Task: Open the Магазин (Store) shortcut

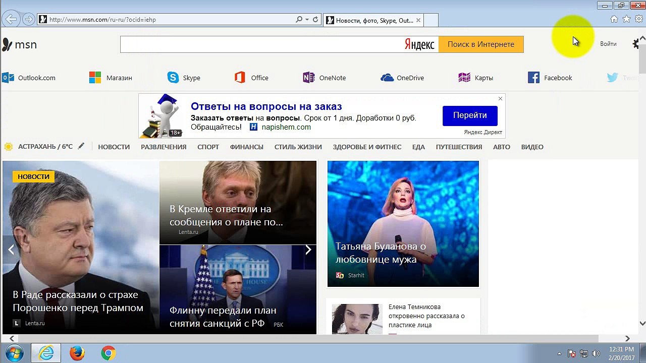Action: 111,78
